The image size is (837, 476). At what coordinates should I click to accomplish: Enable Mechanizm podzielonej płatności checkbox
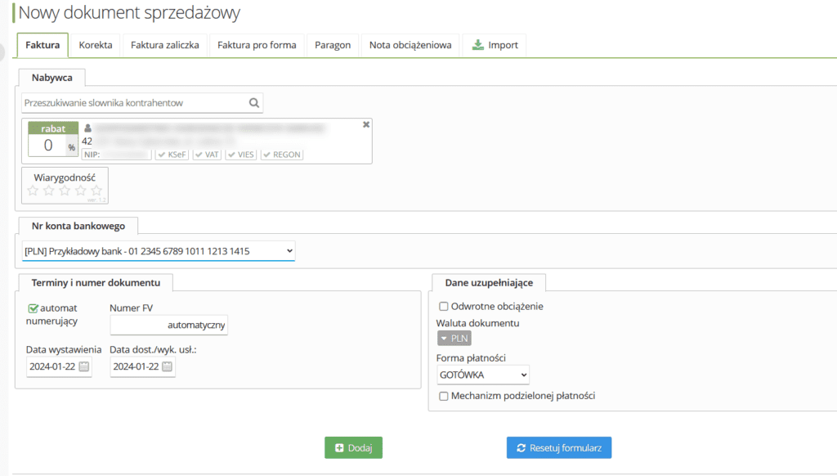tap(444, 396)
